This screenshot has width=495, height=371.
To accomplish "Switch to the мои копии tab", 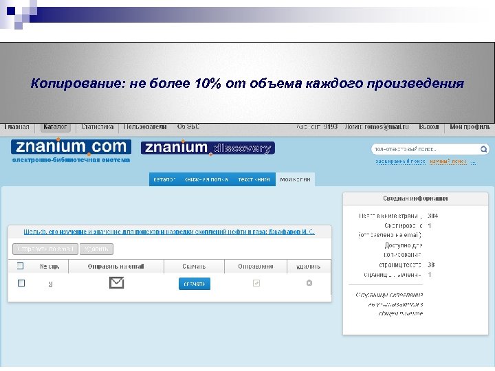I will click(x=295, y=179).
